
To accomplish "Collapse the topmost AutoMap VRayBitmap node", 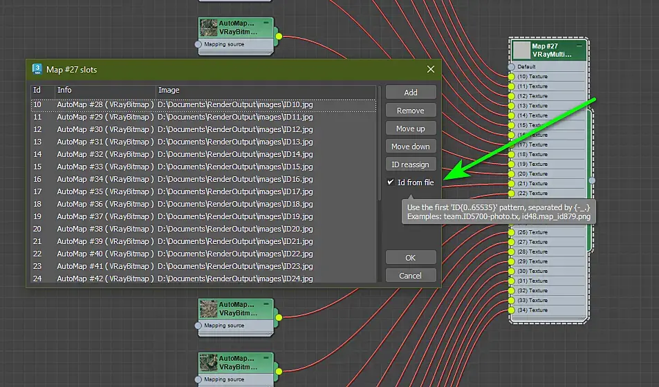I will pos(267,23).
